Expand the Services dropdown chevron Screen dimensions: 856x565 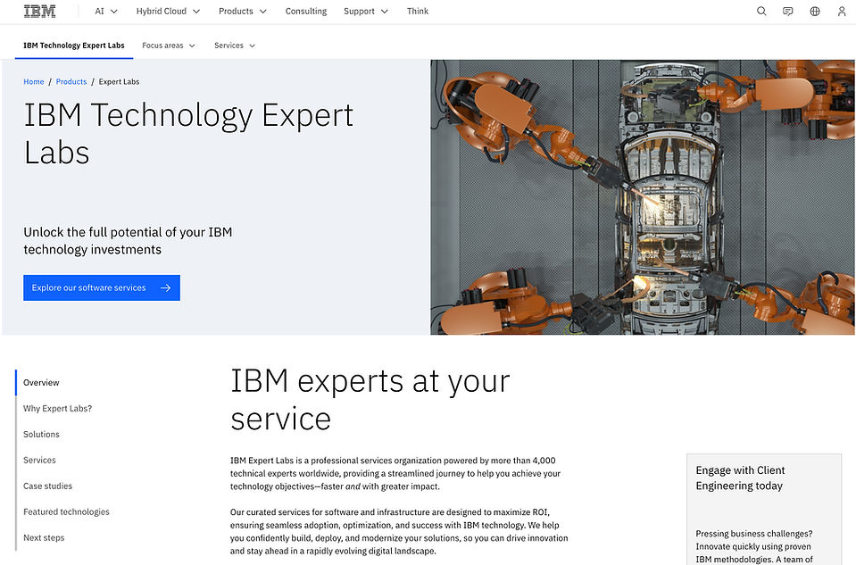[x=252, y=46]
